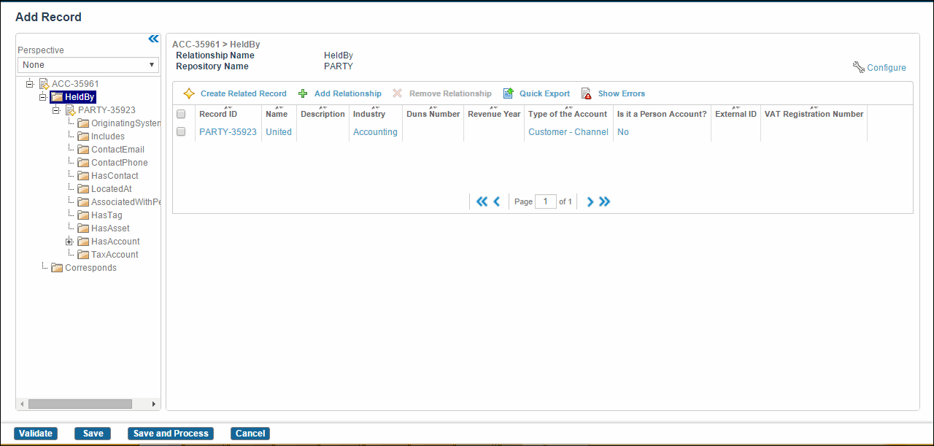This screenshot has height=446, width=934.
Task: Click the HeldBy folder icon
Action: coord(57,97)
